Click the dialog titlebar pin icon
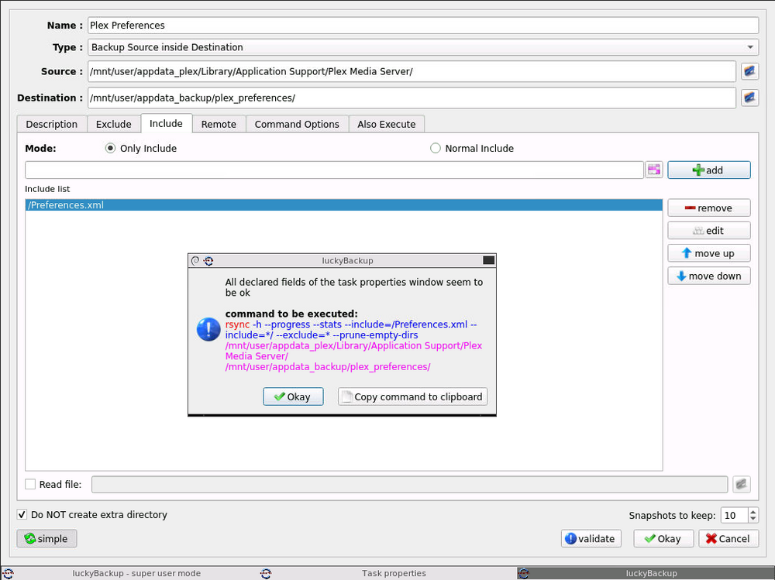Screen dimensions: 775x580 coord(195,260)
